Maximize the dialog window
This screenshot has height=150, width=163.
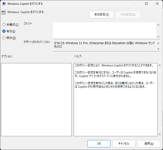(146, 4)
